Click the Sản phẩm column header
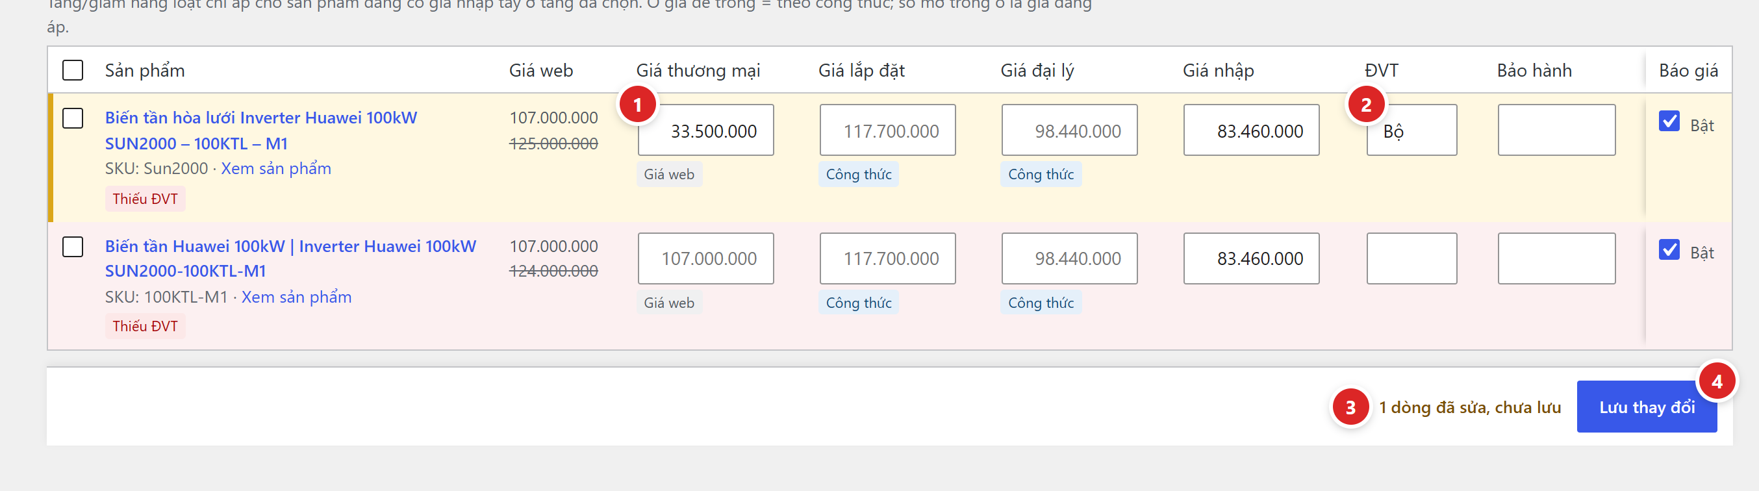Image resolution: width=1759 pixels, height=491 pixels. pos(145,70)
